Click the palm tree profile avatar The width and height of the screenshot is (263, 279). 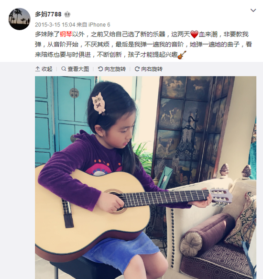tap(20, 19)
